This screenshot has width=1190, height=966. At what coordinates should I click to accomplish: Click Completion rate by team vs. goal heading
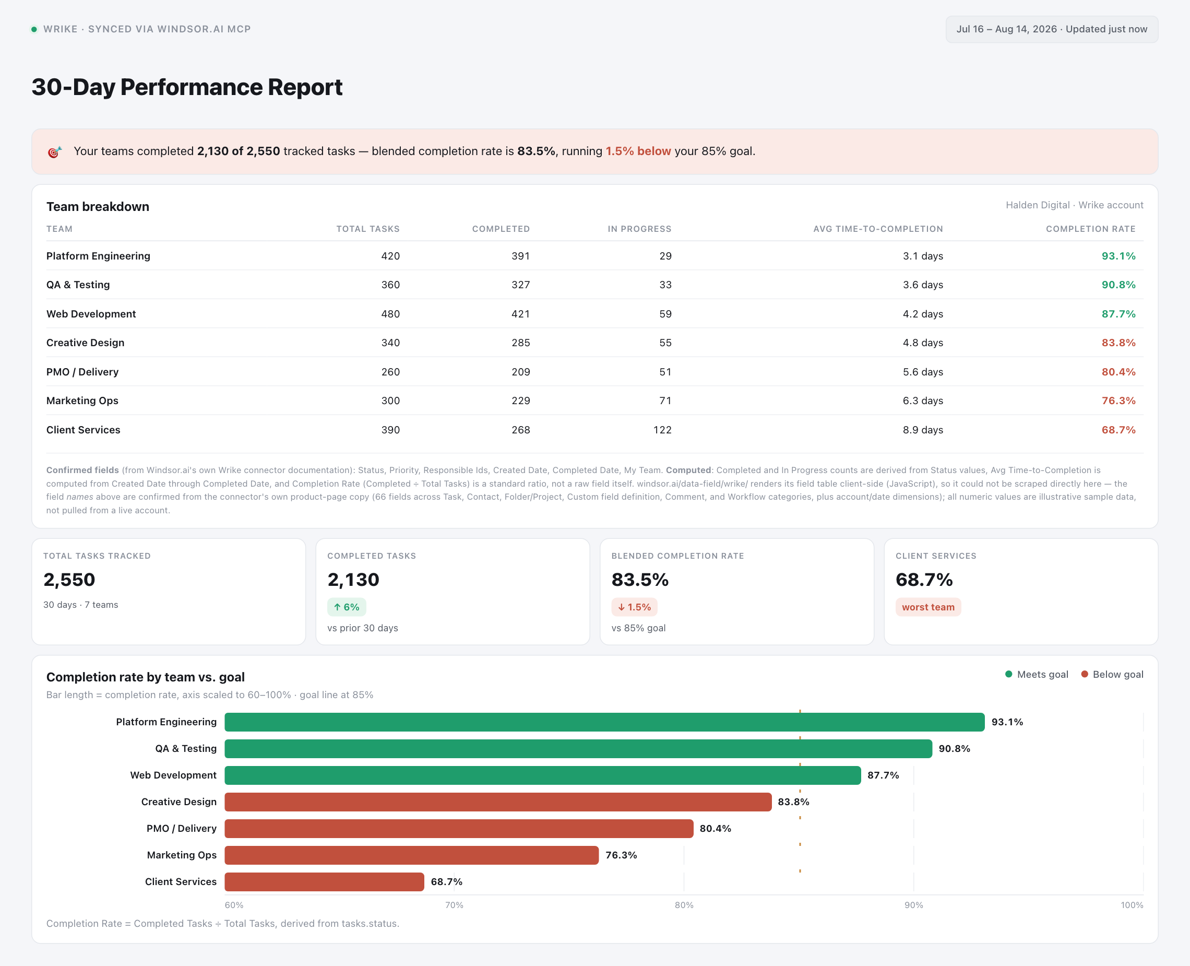coord(146,677)
